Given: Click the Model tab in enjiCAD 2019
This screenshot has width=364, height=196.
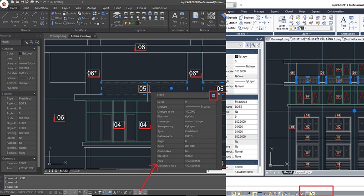Looking at the screenshot, I should 288,172.
